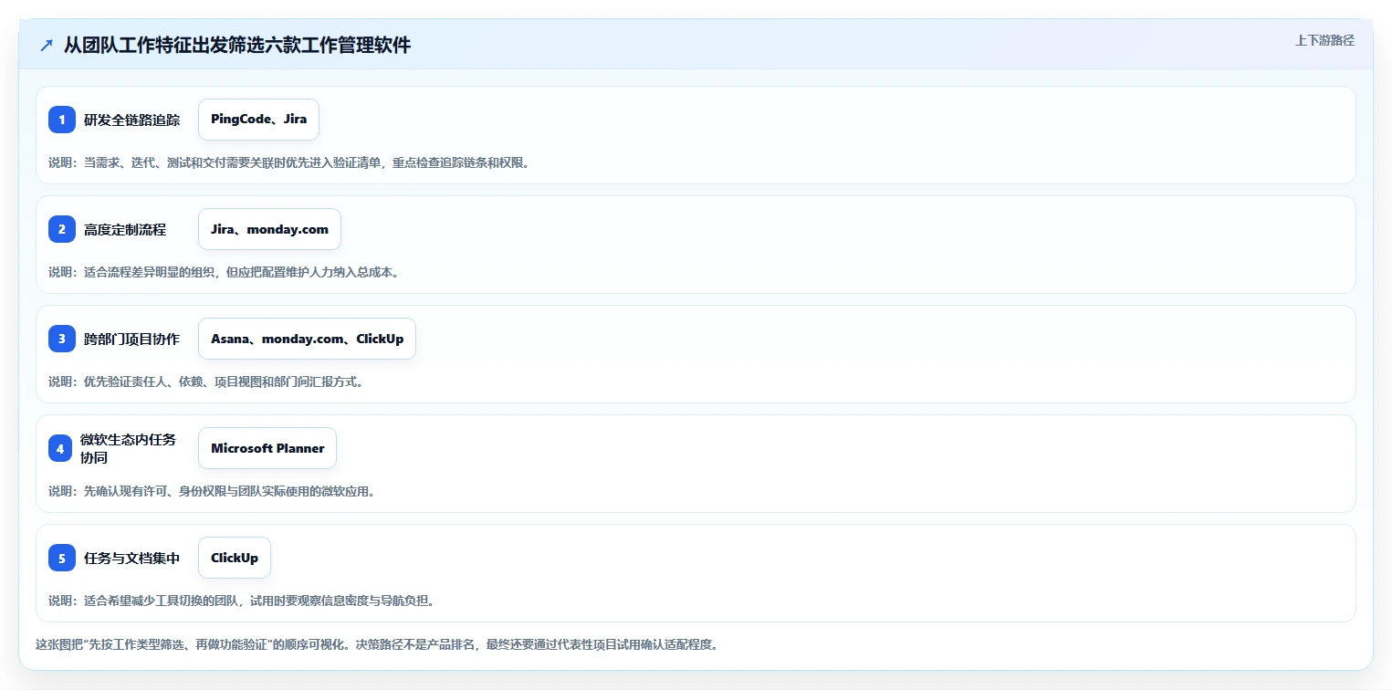
Task: Click the note about 追踪链条和权限
Action: pyautogui.click(x=288, y=162)
